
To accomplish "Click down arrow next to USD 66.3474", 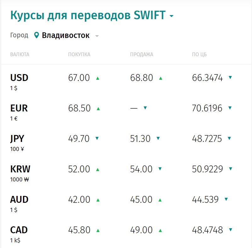I will (x=230, y=77).
